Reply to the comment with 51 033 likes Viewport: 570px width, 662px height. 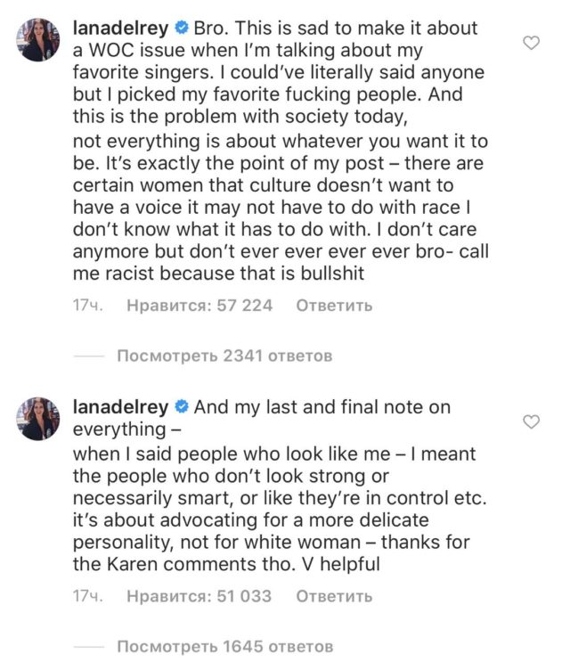coord(333,596)
